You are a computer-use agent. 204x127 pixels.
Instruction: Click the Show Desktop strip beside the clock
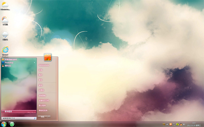click(x=203, y=124)
